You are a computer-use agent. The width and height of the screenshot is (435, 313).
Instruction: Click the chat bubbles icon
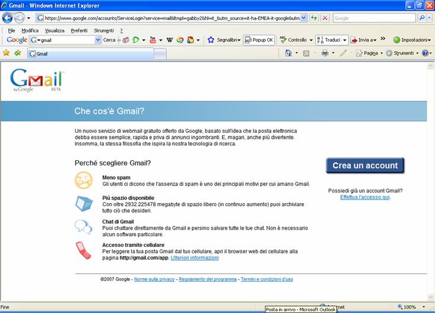pyautogui.click(x=83, y=227)
